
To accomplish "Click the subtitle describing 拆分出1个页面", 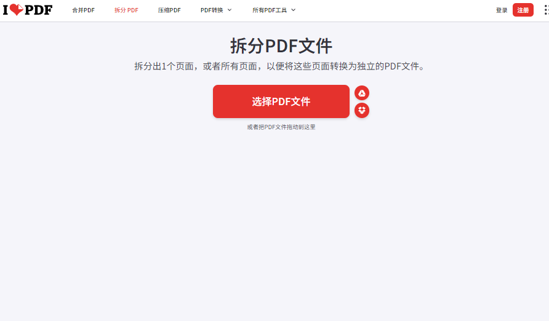I will 279,66.
